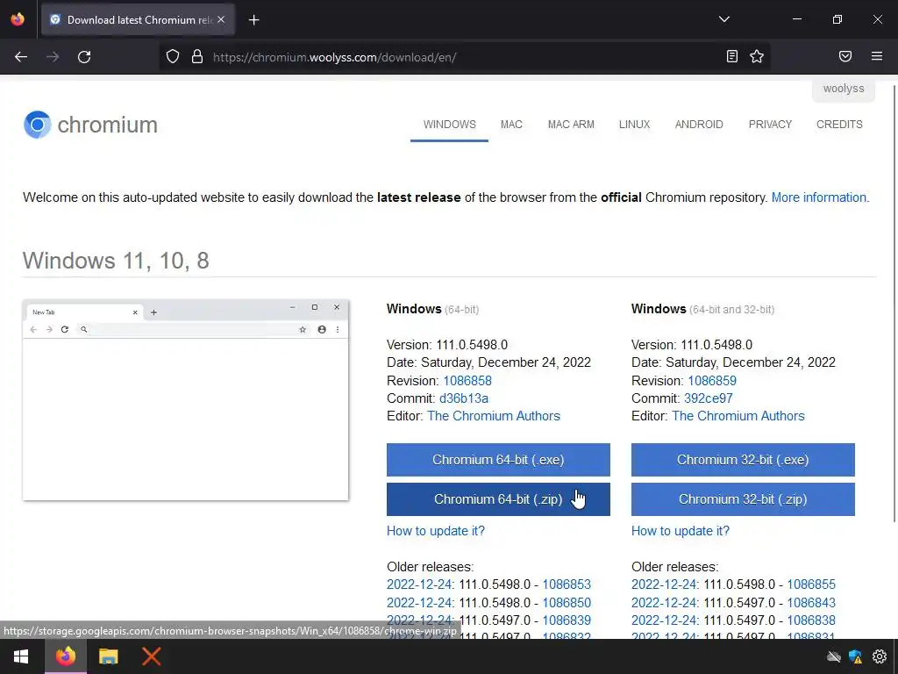
Task: Open the shield tracking protection icon
Action: point(173,57)
